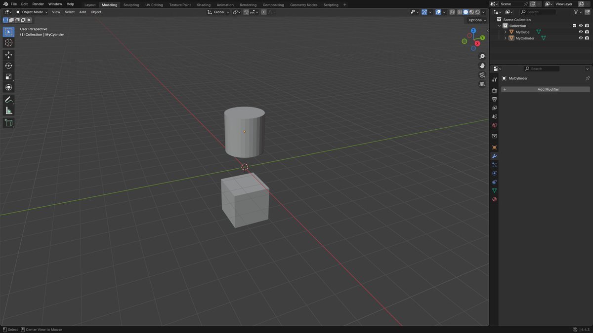Expand the MyCube tree item

click(505, 32)
